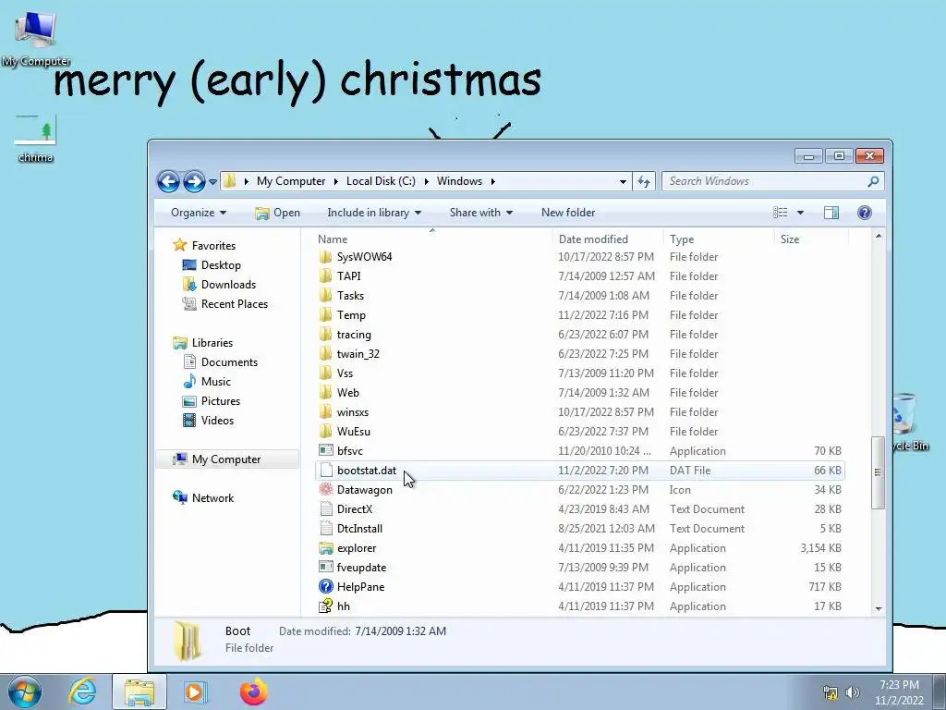946x710 pixels.
Task: Select Libraries in the navigation pane
Action: coord(202,342)
